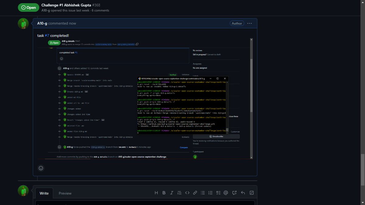Click the Author label on the comment
This screenshot has height=205, width=365.
point(237,23)
